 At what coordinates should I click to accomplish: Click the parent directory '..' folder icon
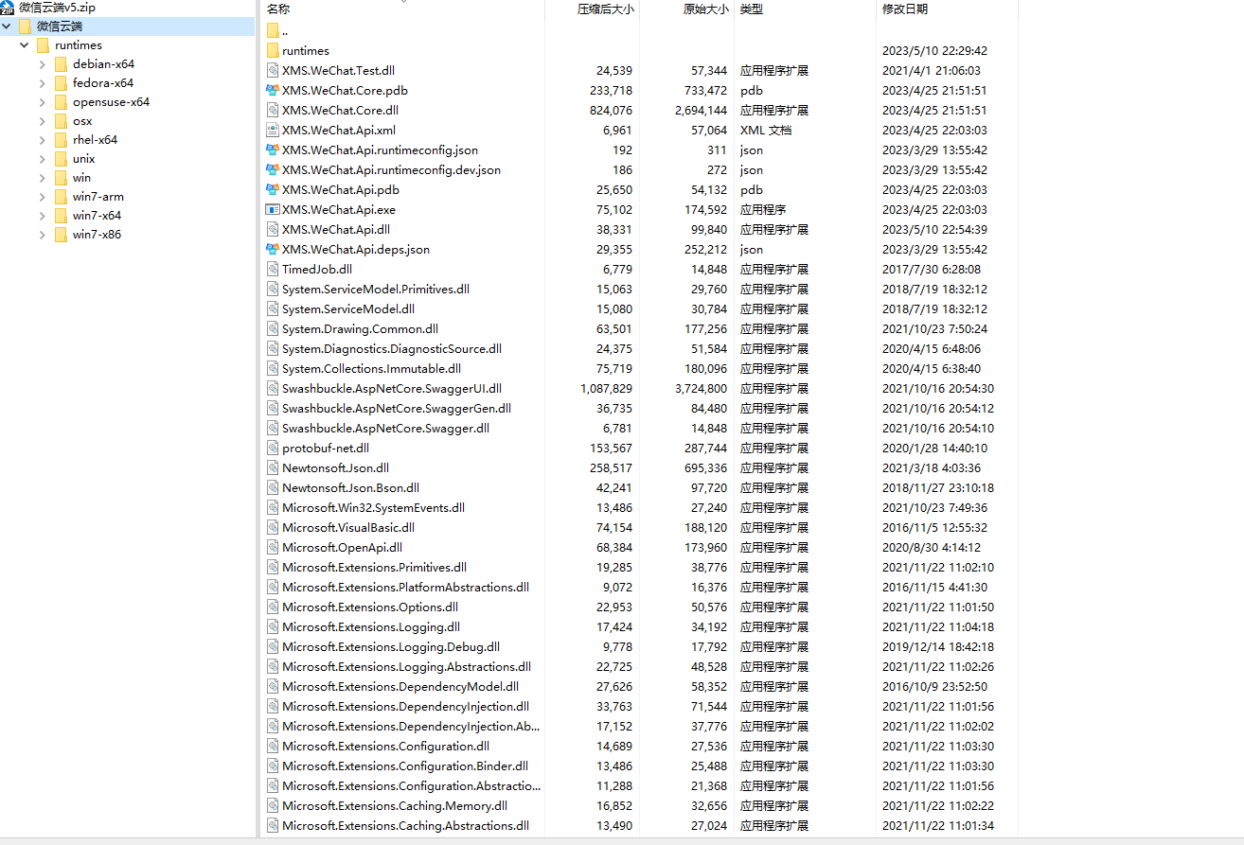click(x=273, y=31)
